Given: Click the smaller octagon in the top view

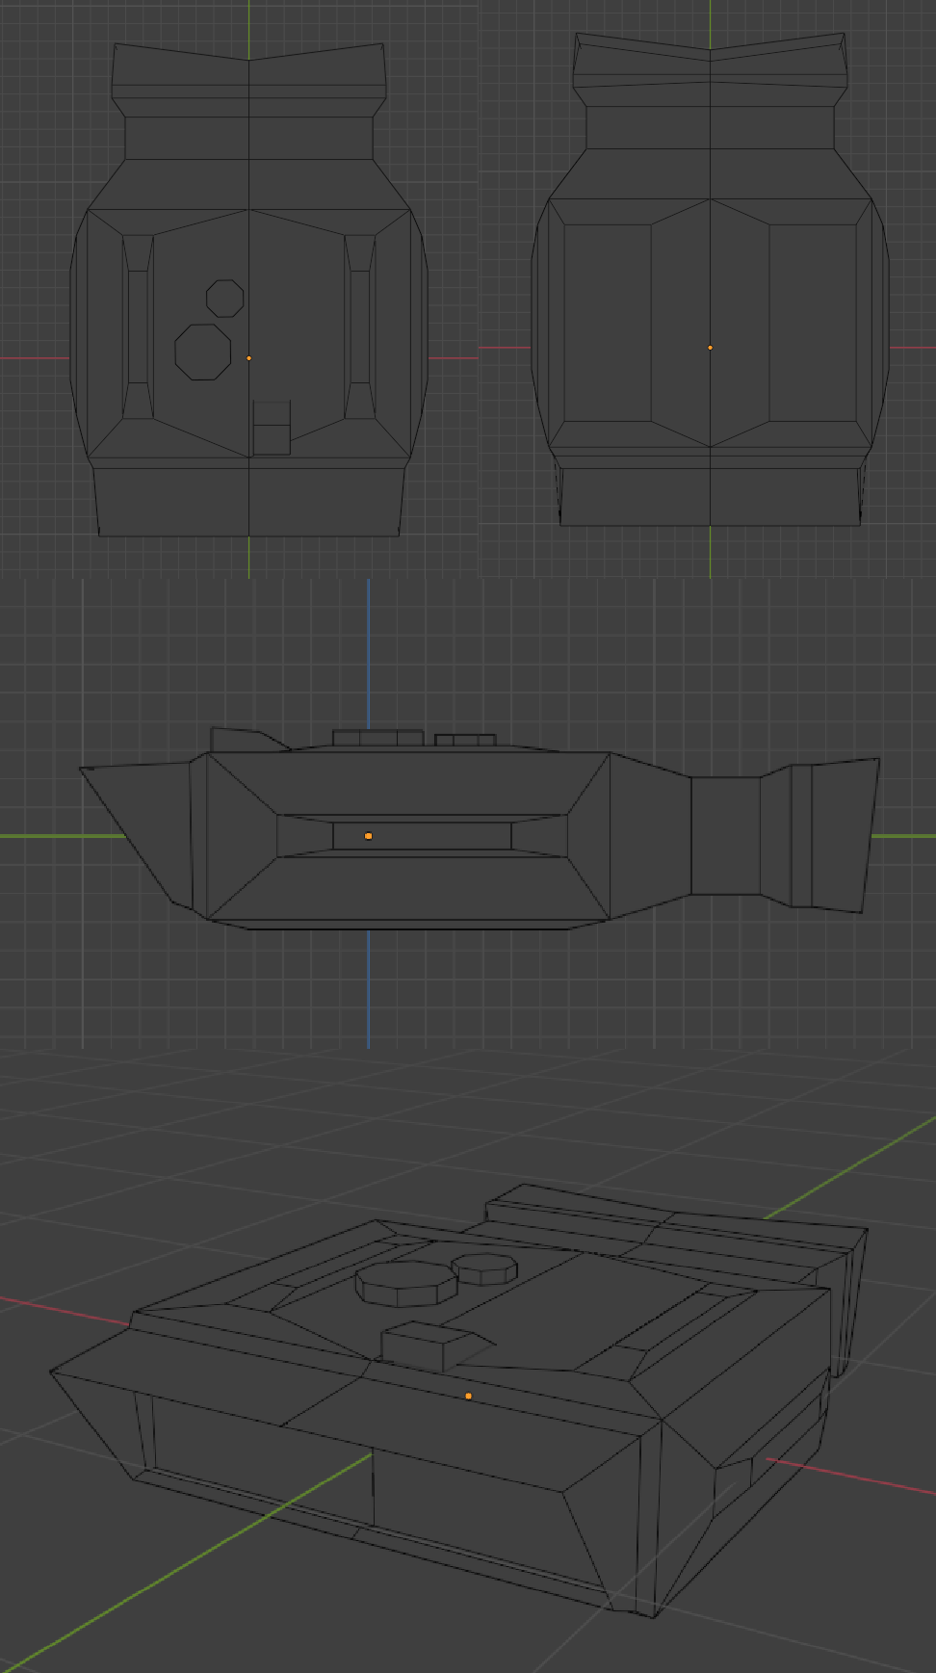Looking at the screenshot, I should pos(225,298).
